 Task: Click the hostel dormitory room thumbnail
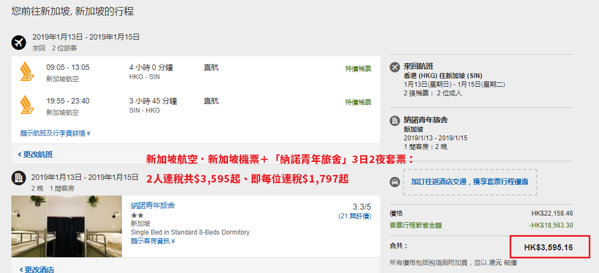(x=67, y=226)
